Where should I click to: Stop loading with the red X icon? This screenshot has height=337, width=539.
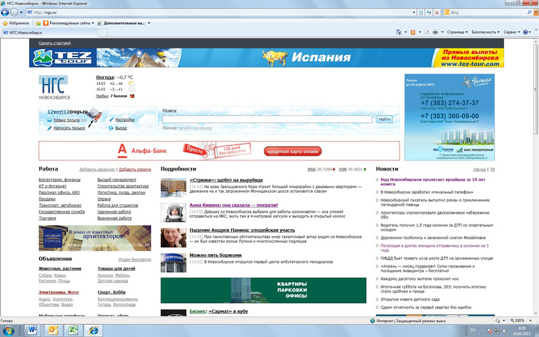(x=437, y=12)
